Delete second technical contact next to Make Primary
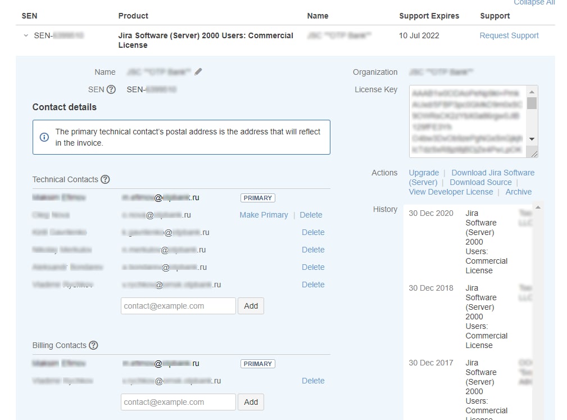This screenshot has width=567, height=420. [x=311, y=215]
